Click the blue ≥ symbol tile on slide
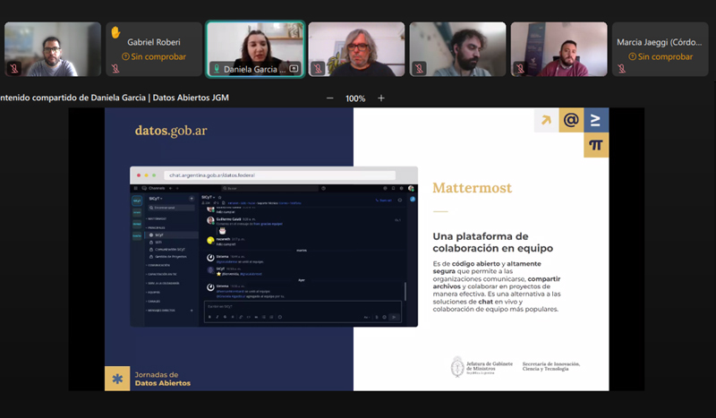716x418 pixels. pyautogui.click(x=596, y=120)
